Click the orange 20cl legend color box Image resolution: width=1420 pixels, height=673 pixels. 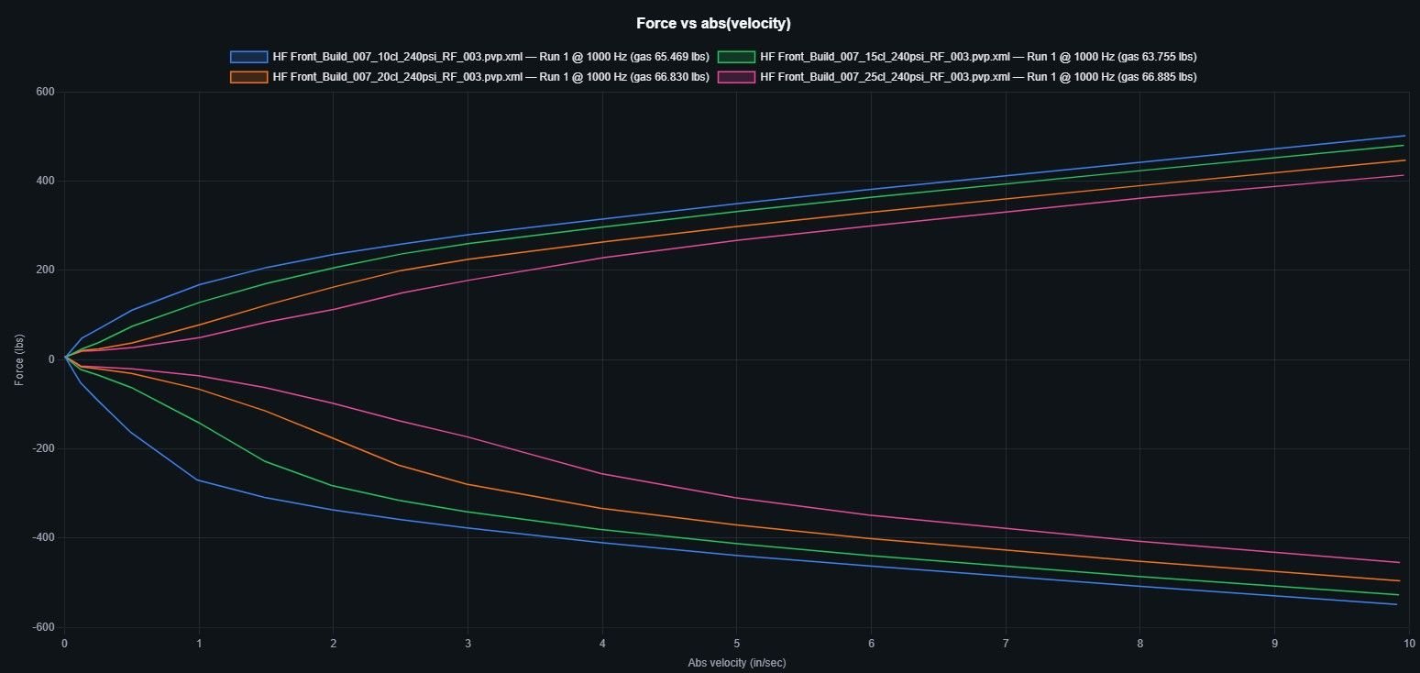tap(248, 77)
